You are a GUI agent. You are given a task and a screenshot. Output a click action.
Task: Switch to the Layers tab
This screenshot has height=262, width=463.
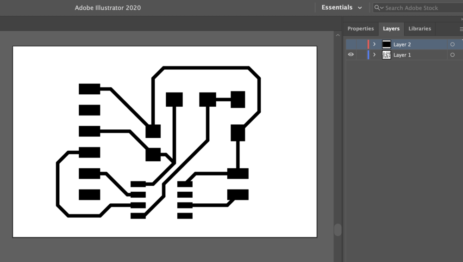[x=391, y=29]
